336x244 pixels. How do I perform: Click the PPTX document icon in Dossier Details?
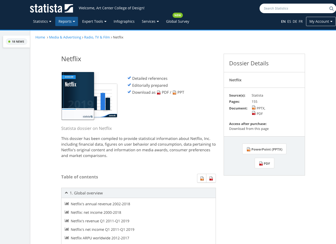(x=254, y=108)
